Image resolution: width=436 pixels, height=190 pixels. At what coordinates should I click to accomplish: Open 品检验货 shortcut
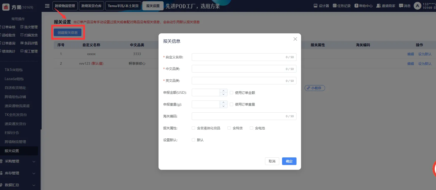pyautogui.click(x=8, y=35)
